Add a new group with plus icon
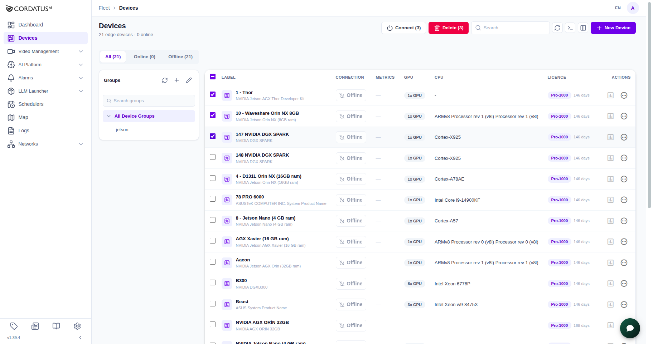 click(176, 80)
